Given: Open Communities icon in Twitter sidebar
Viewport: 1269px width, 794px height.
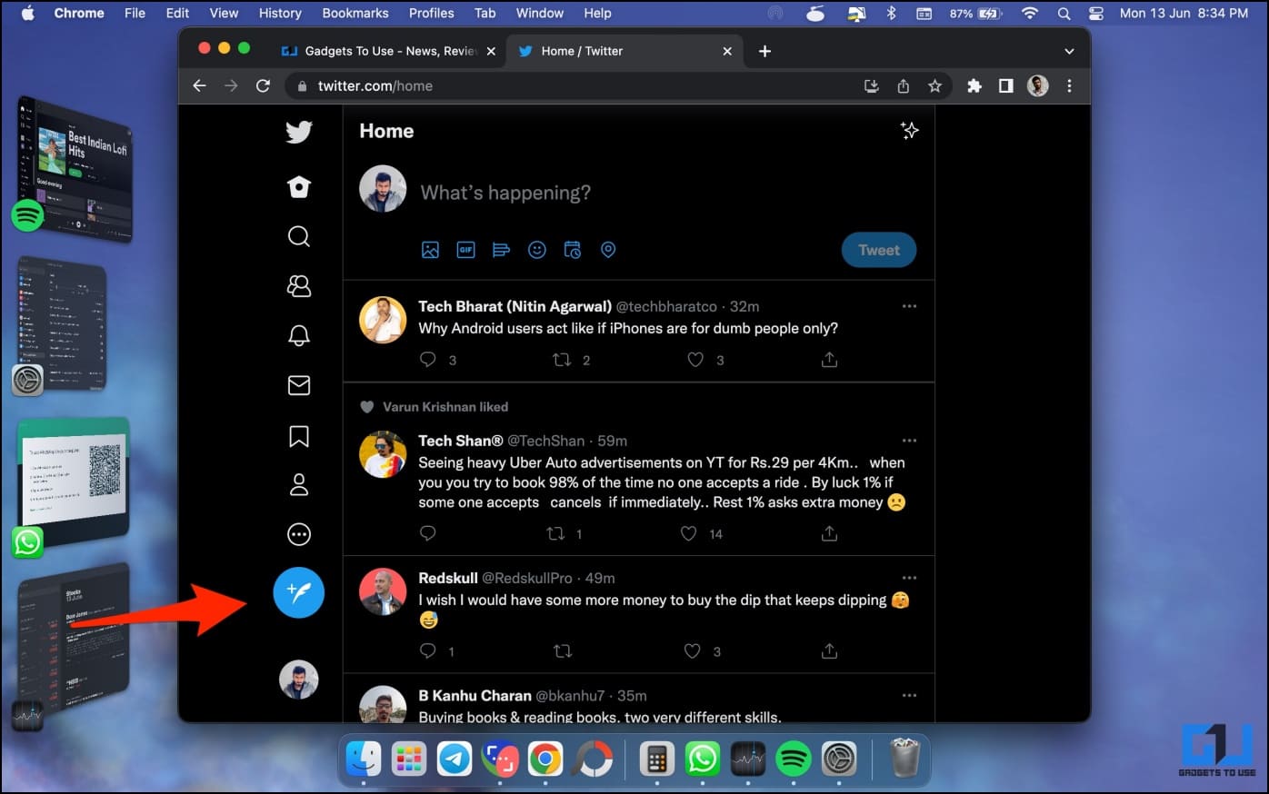Looking at the screenshot, I should pos(299,286).
